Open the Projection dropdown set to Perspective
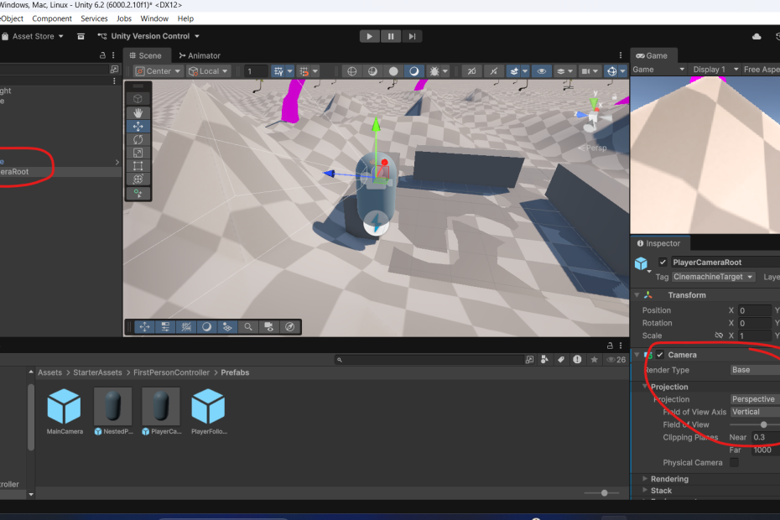The width and height of the screenshot is (780, 520). click(754, 399)
